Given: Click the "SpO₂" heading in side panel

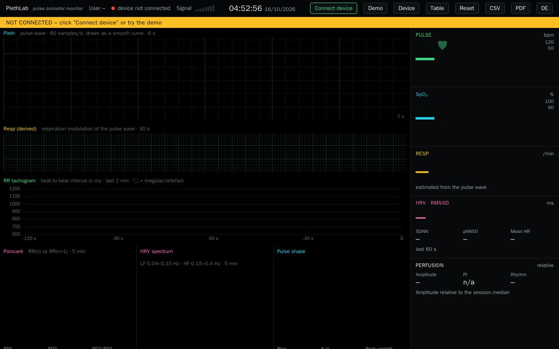Looking at the screenshot, I should coord(422,94).
